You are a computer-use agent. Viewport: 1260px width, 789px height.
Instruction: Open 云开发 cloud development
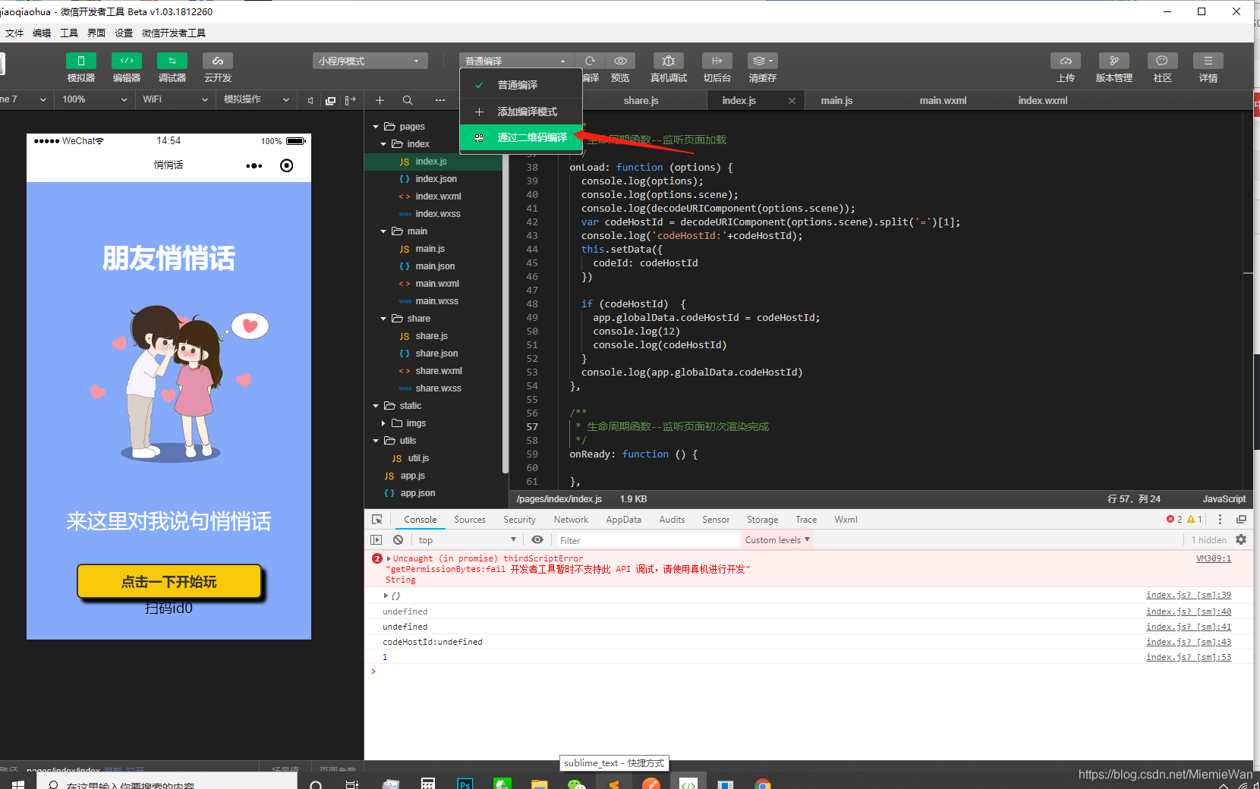pyautogui.click(x=218, y=61)
